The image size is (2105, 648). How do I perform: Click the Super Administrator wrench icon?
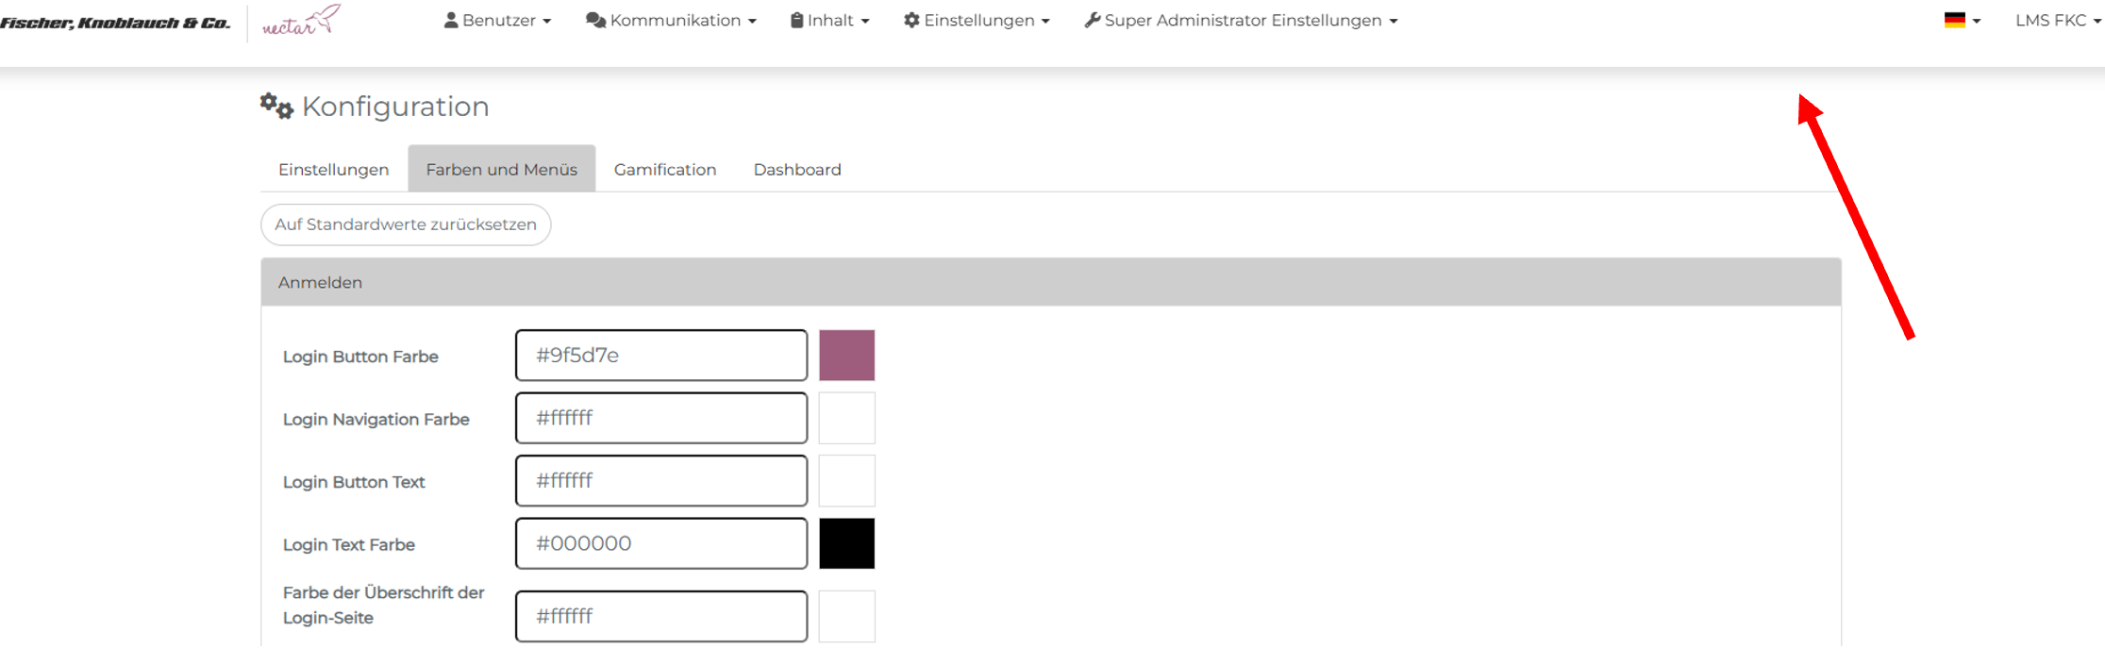tap(1093, 20)
